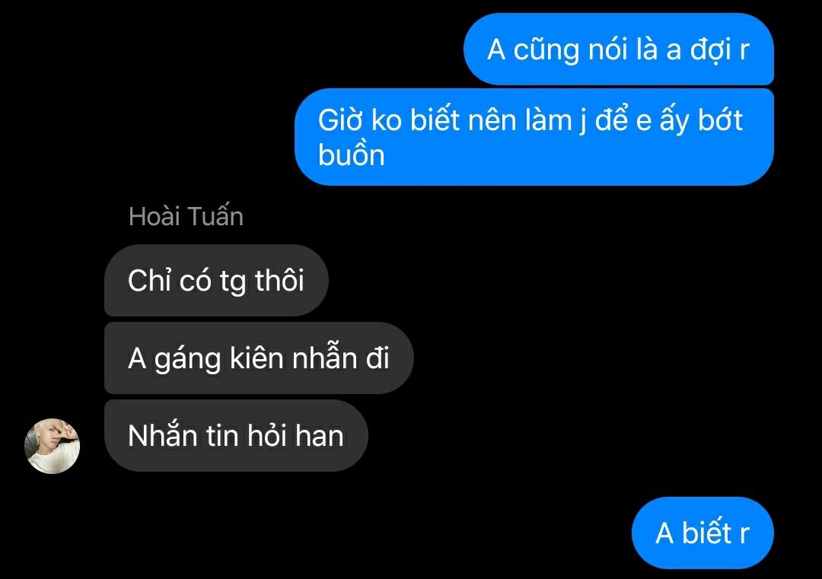Screen dimensions: 822x579
Task: Open Hoài Tuấn's round profile avatar
Action: pos(52,446)
